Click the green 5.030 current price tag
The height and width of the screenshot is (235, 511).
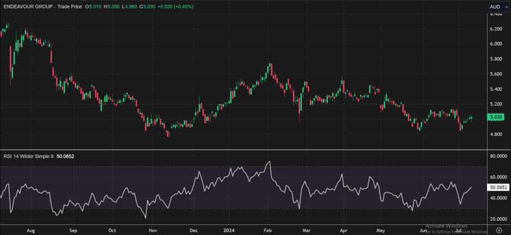coord(495,117)
